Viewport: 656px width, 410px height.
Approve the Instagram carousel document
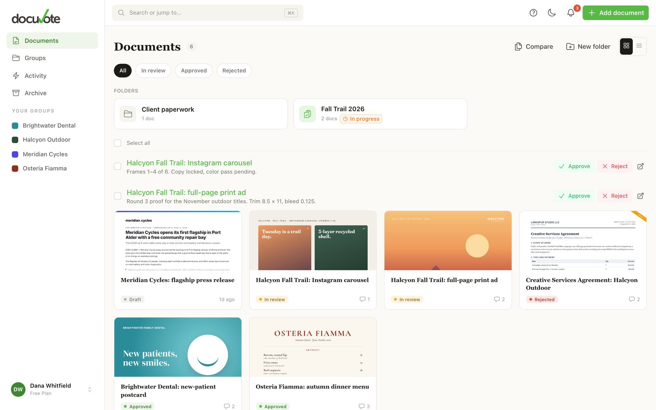tap(574, 166)
